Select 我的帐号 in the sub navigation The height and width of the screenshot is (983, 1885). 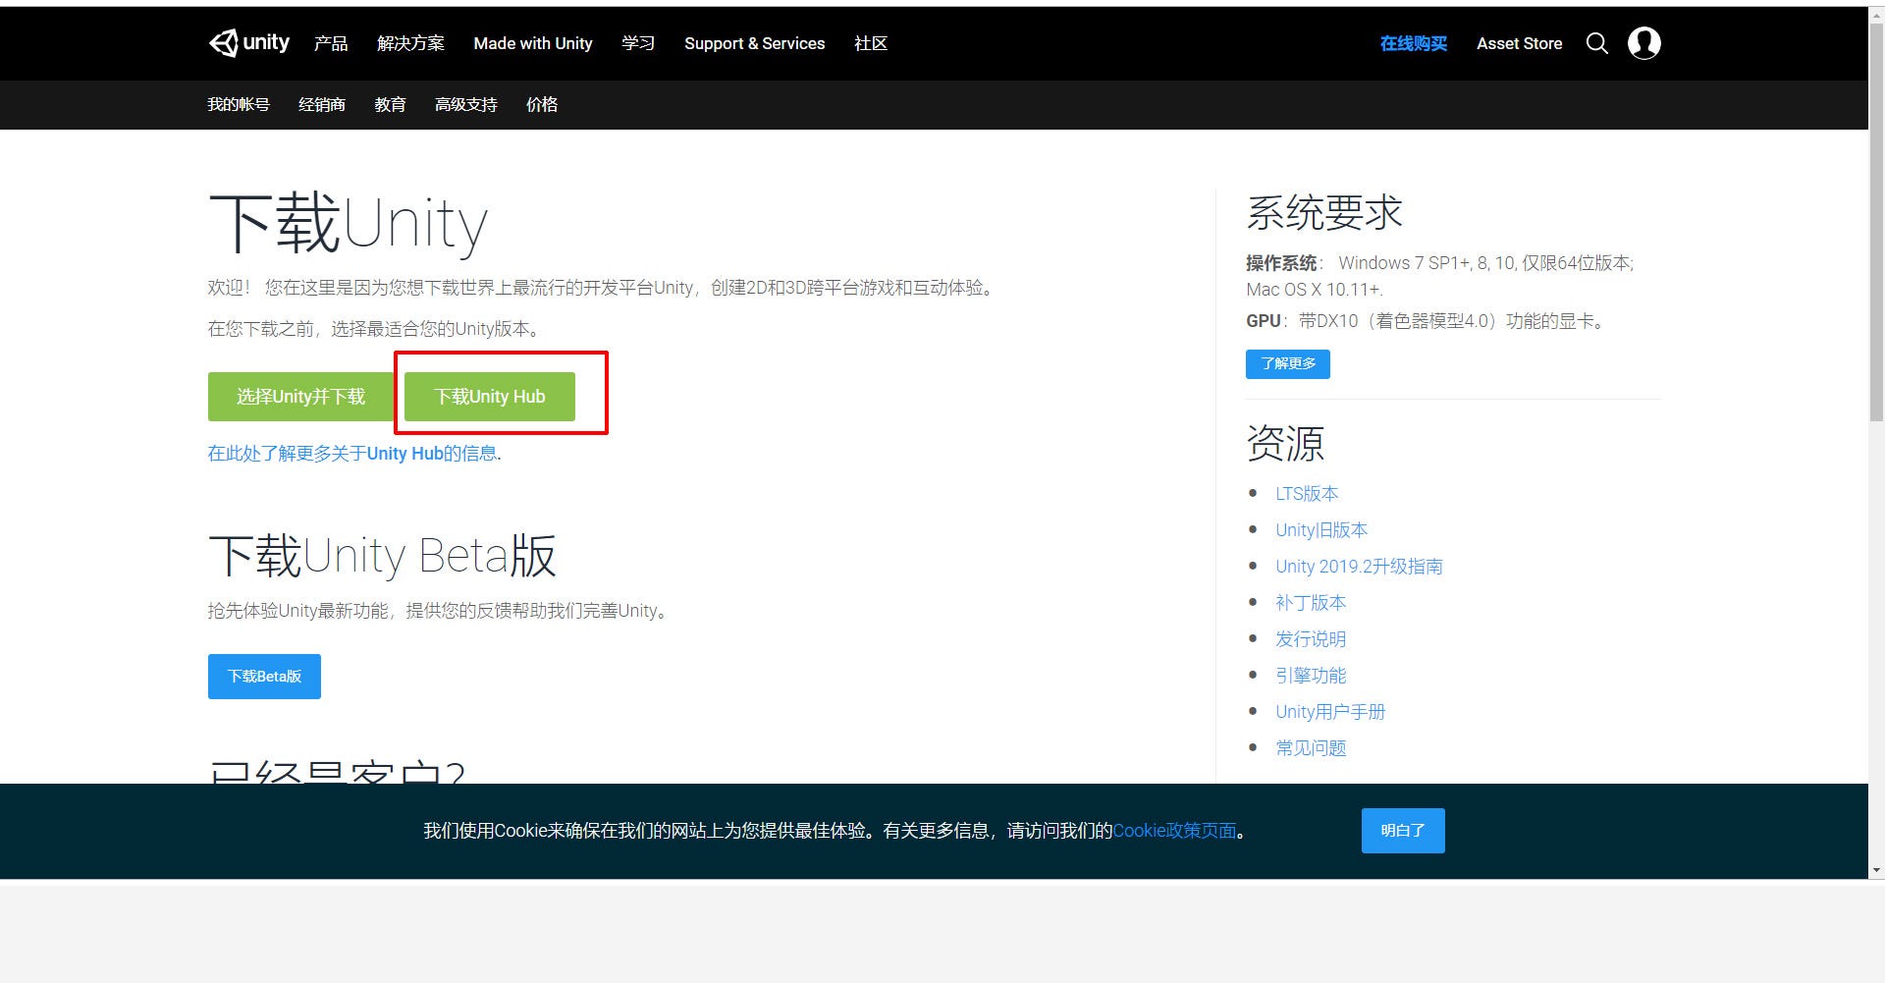(x=239, y=104)
